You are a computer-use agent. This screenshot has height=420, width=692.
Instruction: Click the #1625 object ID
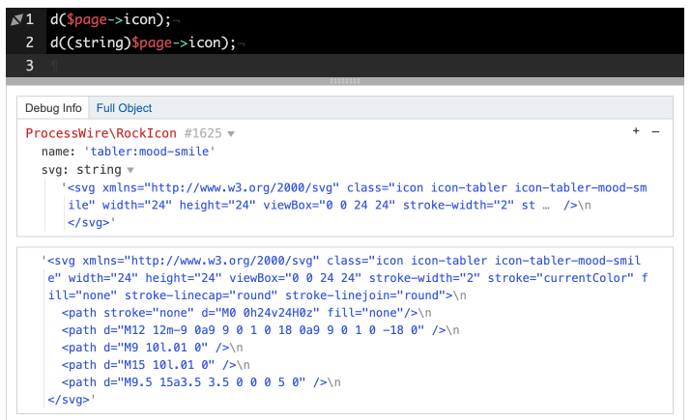click(x=202, y=133)
